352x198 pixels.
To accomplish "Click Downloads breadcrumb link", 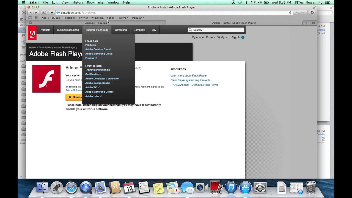I will 45,48.
